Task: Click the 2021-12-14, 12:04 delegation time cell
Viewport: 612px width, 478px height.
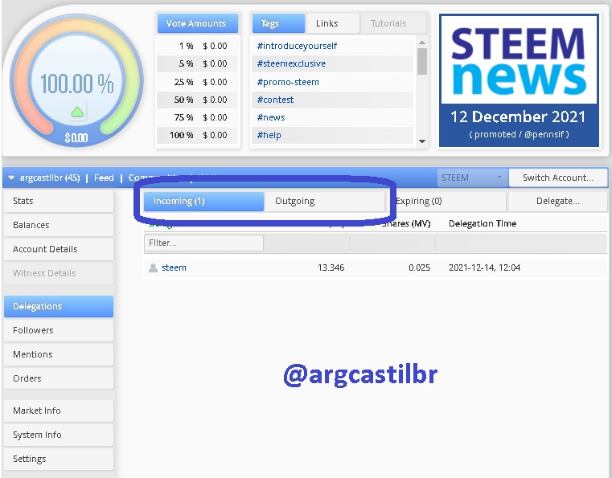Action: click(x=484, y=268)
